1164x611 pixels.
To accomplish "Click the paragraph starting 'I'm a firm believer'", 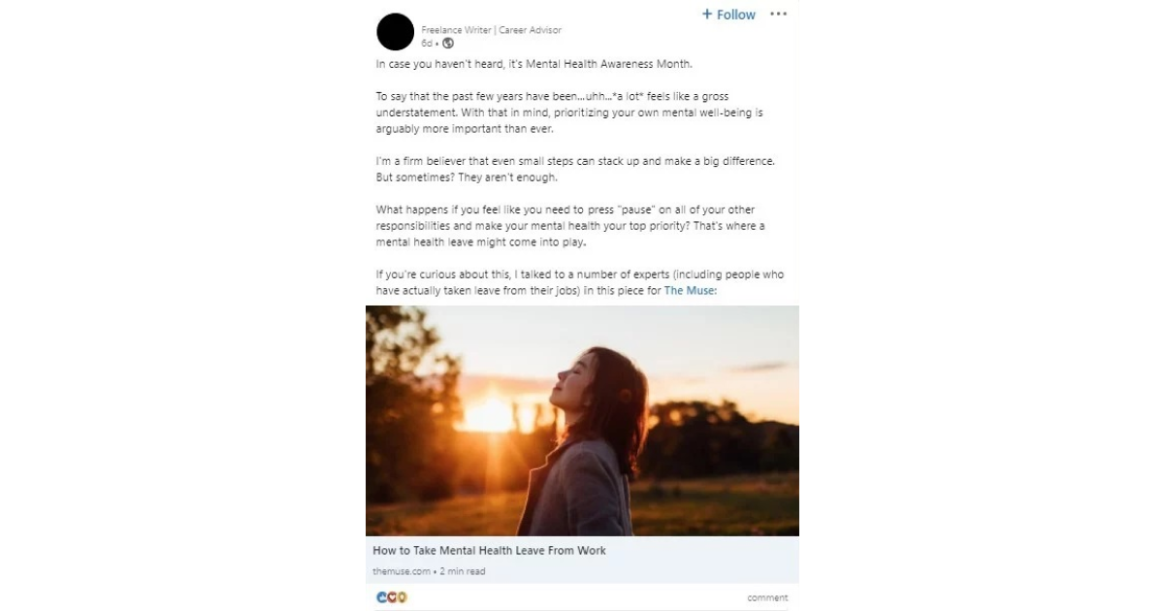I will pyautogui.click(x=574, y=169).
